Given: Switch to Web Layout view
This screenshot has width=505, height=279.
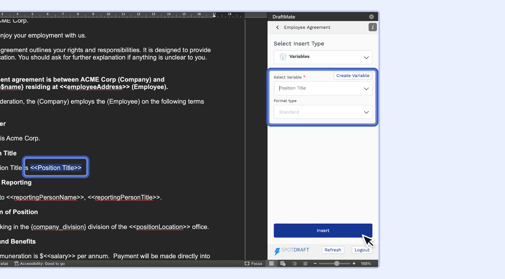Looking at the screenshot, I should (x=283, y=264).
